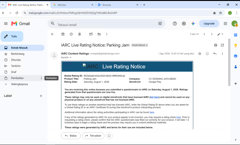Open input tools dropdown arrow
Image resolution: width=240 pixels, height=145 pixels.
222,34
